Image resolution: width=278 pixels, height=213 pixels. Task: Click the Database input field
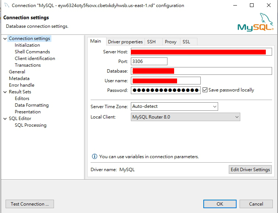pyautogui.click(x=201, y=71)
